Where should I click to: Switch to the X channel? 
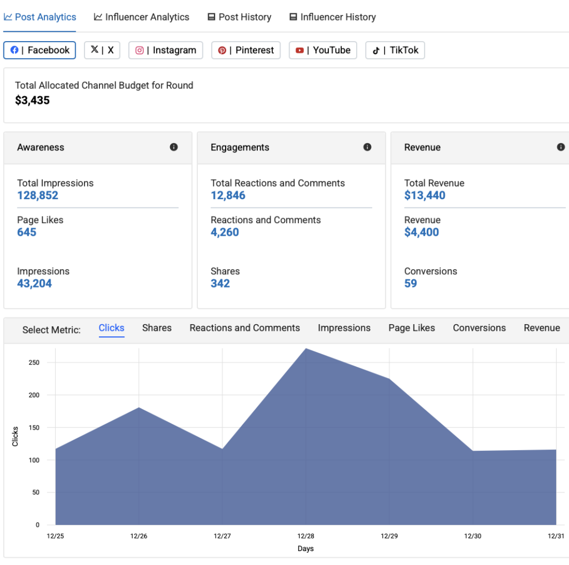point(102,50)
